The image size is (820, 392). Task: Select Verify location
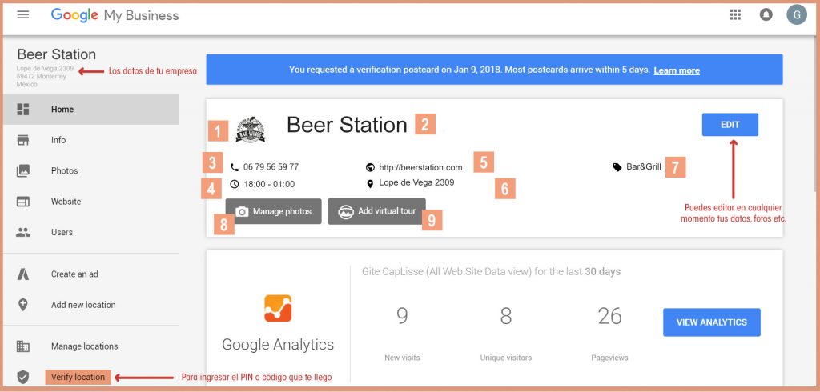click(x=78, y=377)
